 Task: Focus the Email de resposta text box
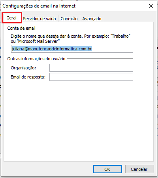coord(91,77)
